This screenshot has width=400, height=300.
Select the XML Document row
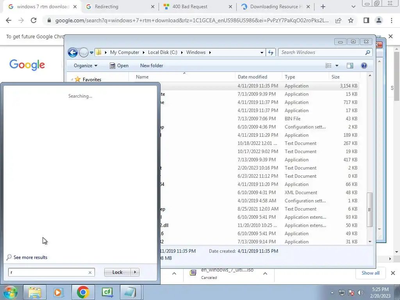click(x=260, y=193)
